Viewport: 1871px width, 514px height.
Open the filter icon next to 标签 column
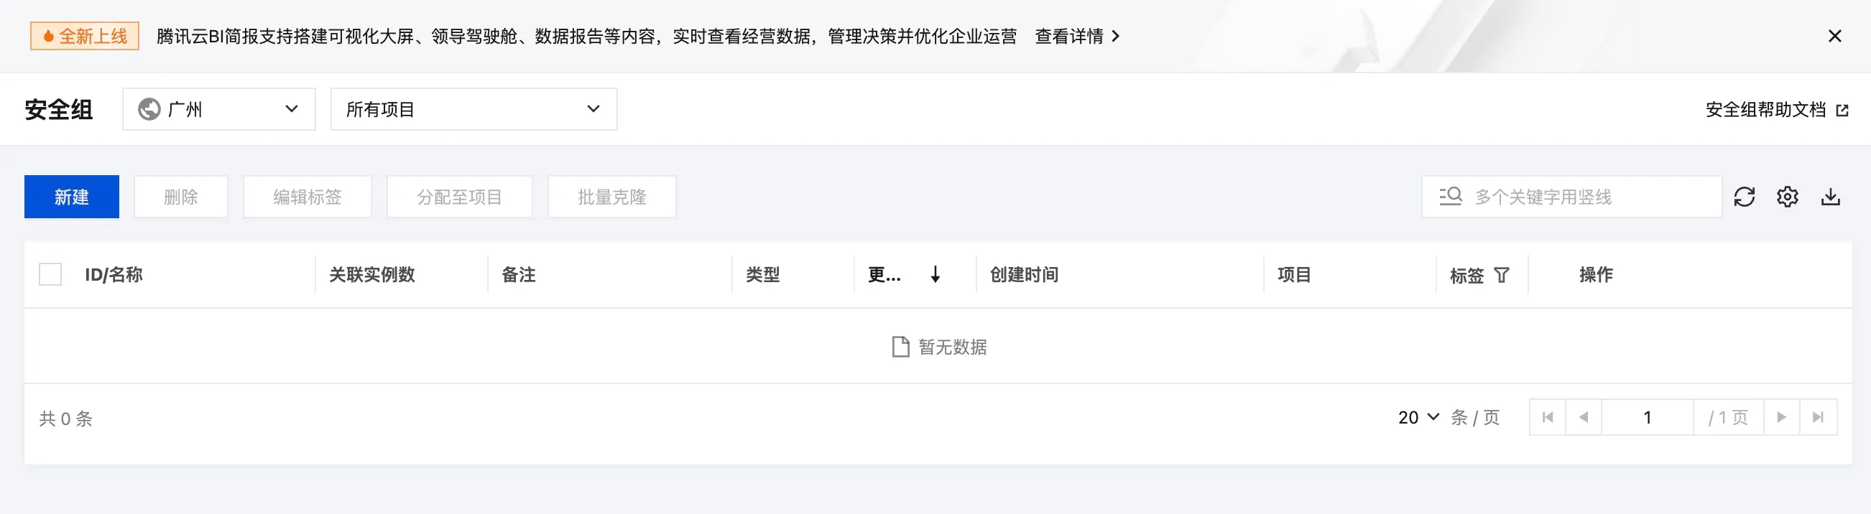[1502, 274]
